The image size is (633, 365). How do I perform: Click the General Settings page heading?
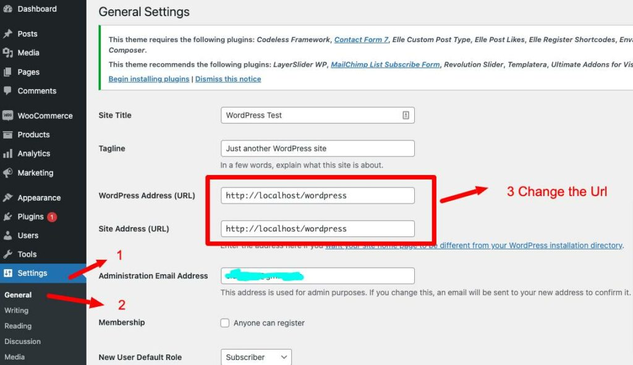tap(144, 12)
